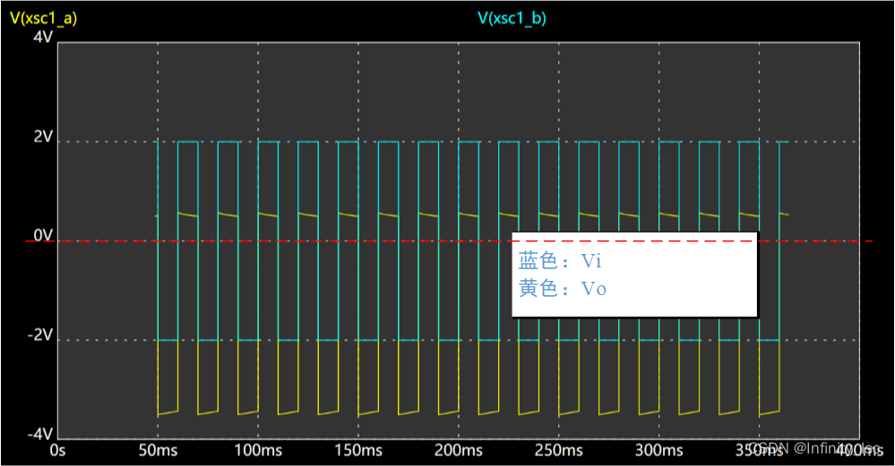Click the 50ms time axis label

158,451
